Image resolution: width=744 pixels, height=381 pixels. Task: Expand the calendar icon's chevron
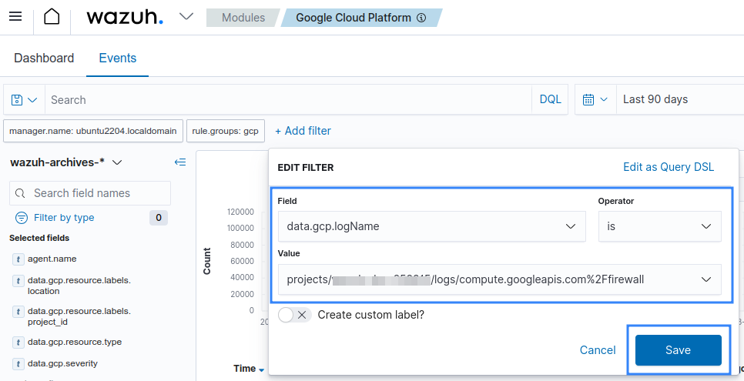(x=604, y=99)
